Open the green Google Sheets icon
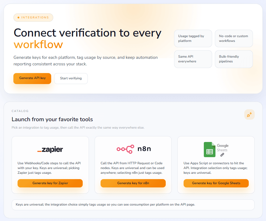 coord(210,149)
